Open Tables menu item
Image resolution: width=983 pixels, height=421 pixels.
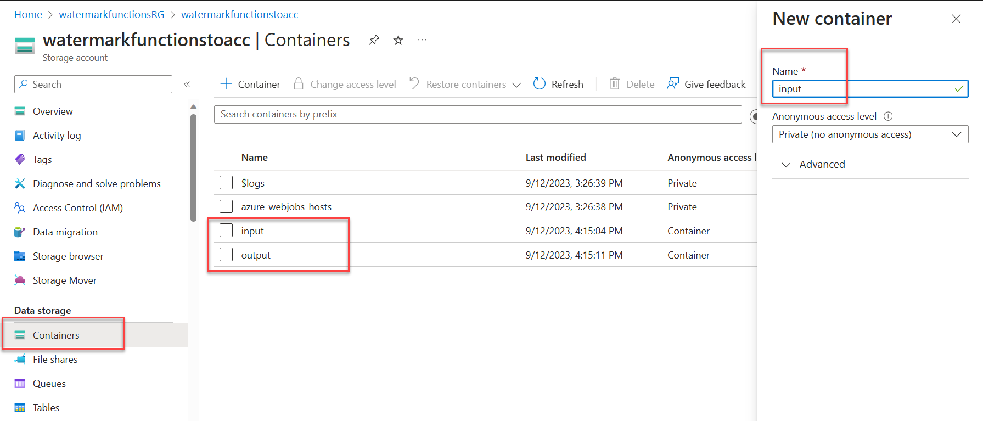[x=46, y=408]
